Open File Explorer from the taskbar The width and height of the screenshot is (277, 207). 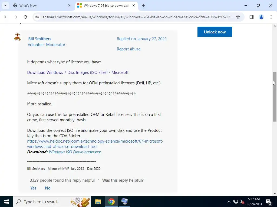coord(98,202)
